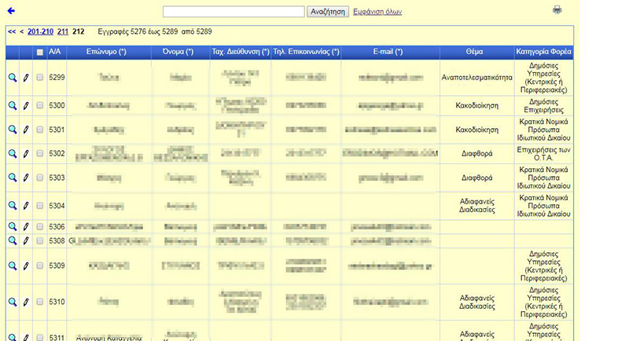Go to pages 201-210

[x=40, y=32]
